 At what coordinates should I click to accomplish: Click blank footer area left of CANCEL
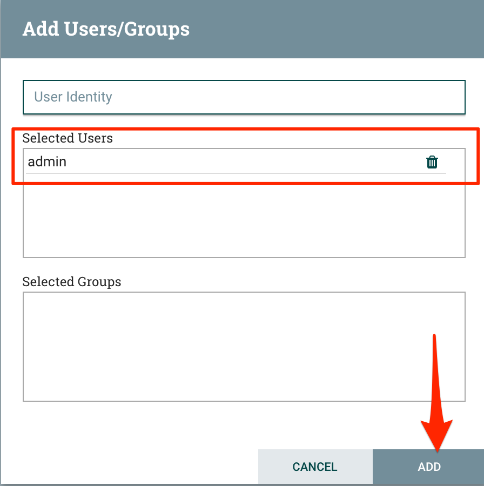point(130,467)
